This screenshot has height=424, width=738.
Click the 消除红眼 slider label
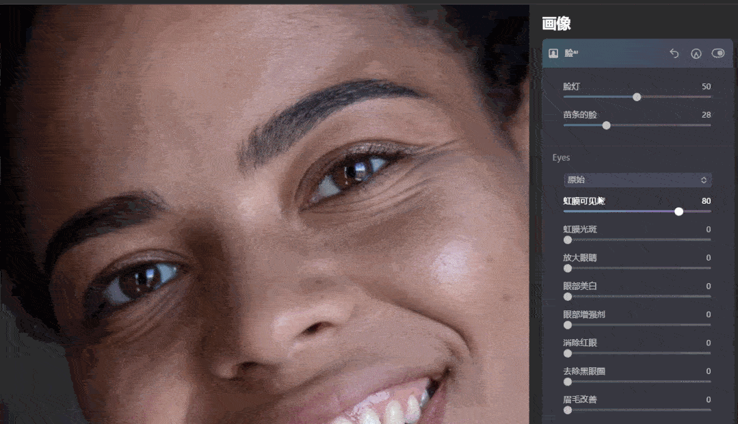(x=580, y=343)
